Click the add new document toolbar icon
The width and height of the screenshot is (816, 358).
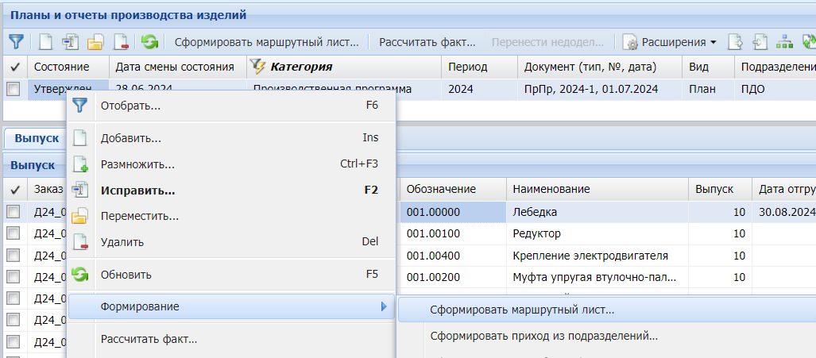pos(45,41)
